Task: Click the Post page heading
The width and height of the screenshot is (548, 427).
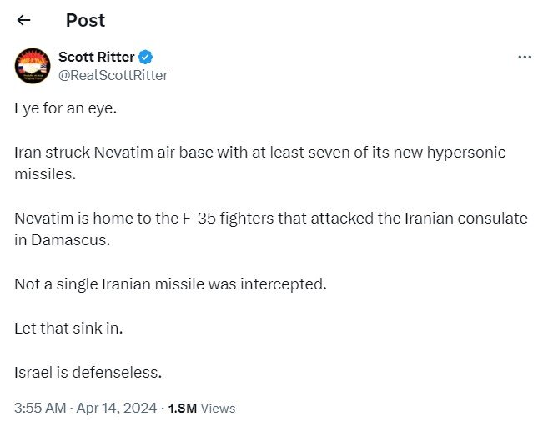Action: [86, 20]
